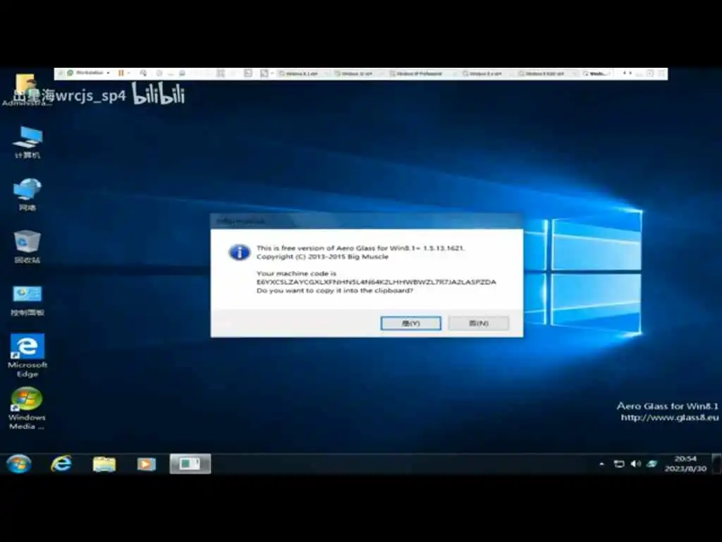Click the "Copyright (C) 2013-2015 Big Muscle" line

tap(322, 257)
